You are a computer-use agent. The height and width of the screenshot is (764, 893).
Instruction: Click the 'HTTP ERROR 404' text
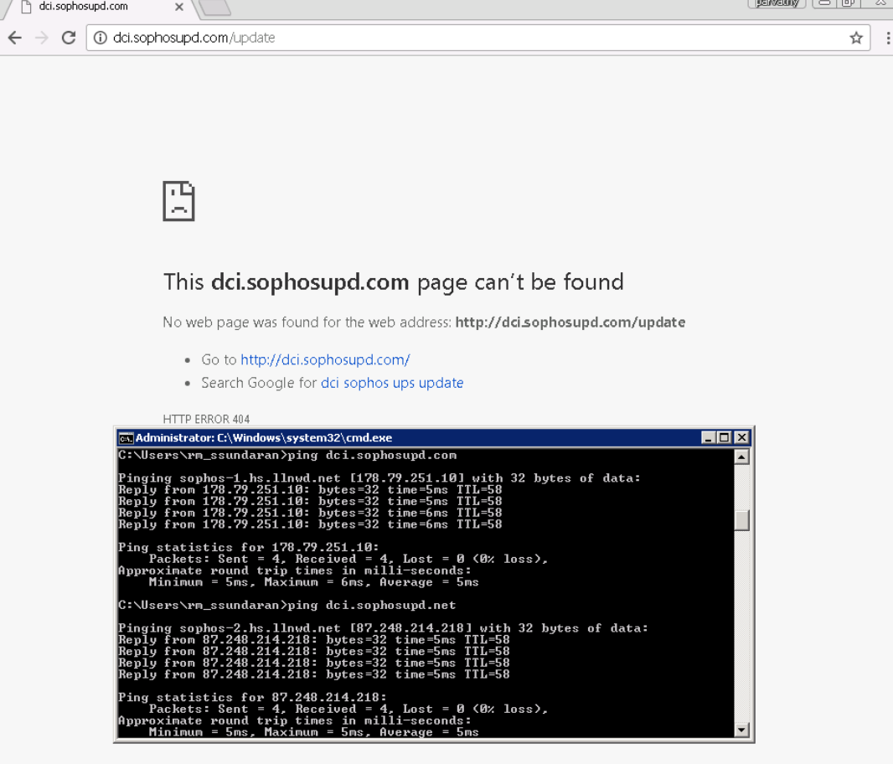[x=206, y=419]
